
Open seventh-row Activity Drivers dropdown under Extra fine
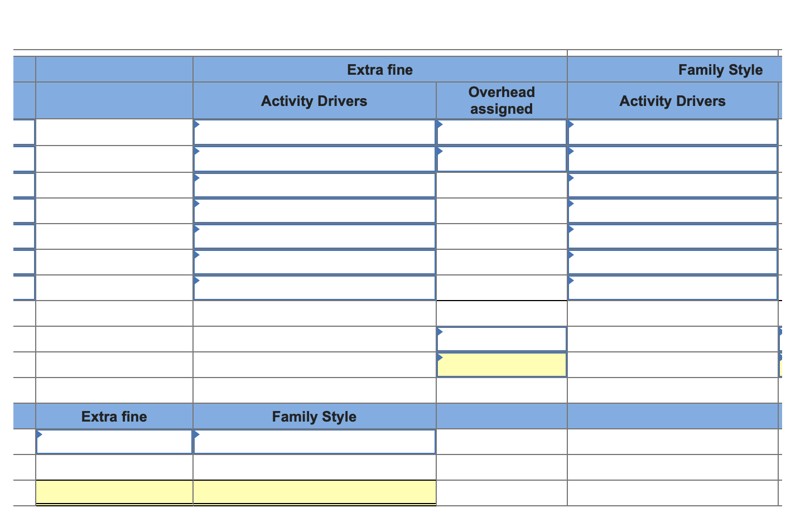pyautogui.click(x=314, y=288)
